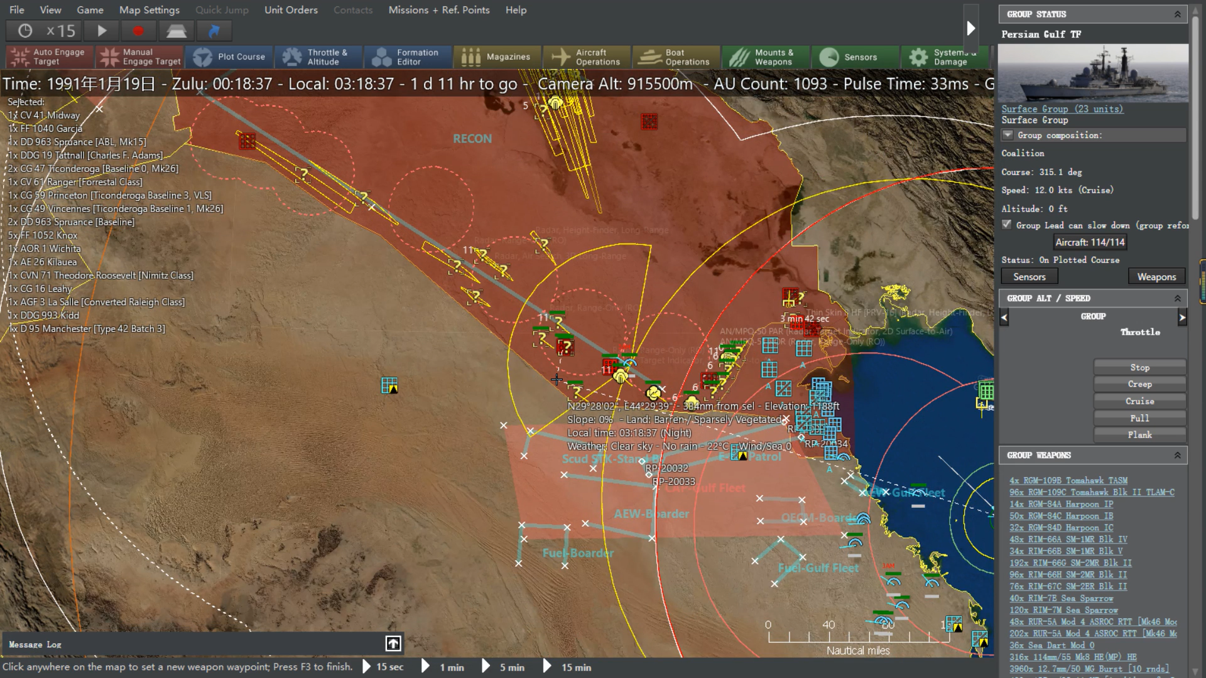Open the View menu

[50, 10]
